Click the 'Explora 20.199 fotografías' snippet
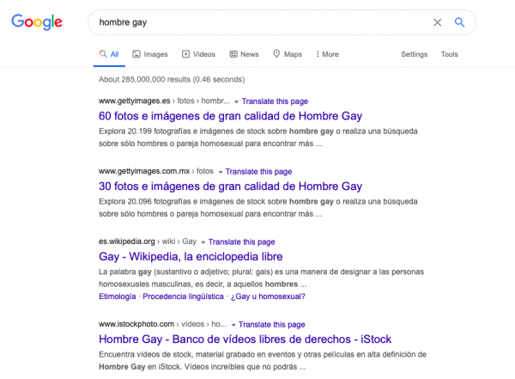Image resolution: width=515 pixels, height=379 pixels. click(258, 138)
